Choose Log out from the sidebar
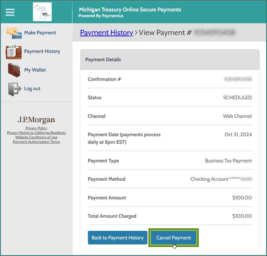This screenshot has height=256, width=267. point(32,88)
